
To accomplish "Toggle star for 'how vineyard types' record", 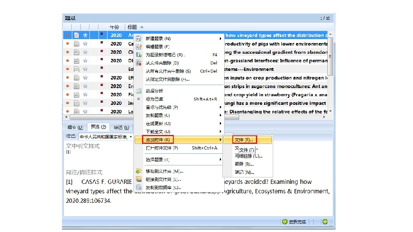I will (x=85, y=35).
